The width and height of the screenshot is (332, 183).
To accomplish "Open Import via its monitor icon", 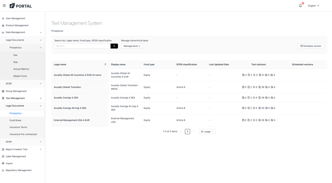I will pos(3,163).
